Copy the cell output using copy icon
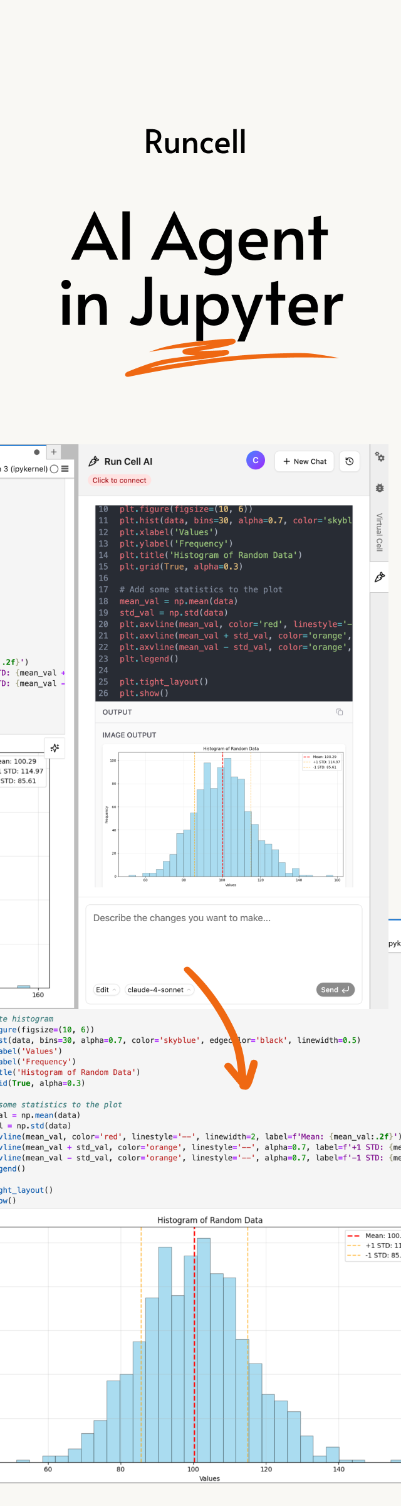Image resolution: width=401 pixels, height=1506 pixels. (x=339, y=712)
